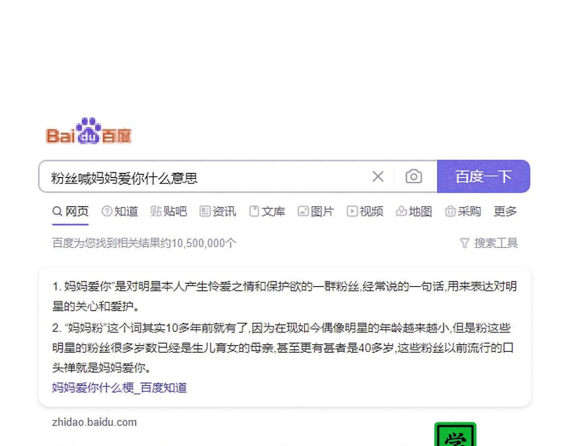Screen dimensions: 571x446
Task: Select the 网页 tab
Action: (x=70, y=211)
